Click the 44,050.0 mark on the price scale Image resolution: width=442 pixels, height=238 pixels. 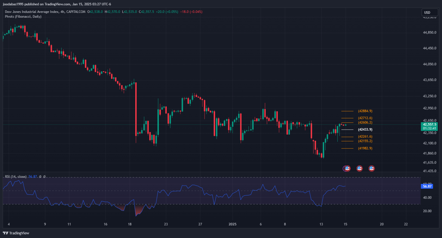(x=429, y=64)
